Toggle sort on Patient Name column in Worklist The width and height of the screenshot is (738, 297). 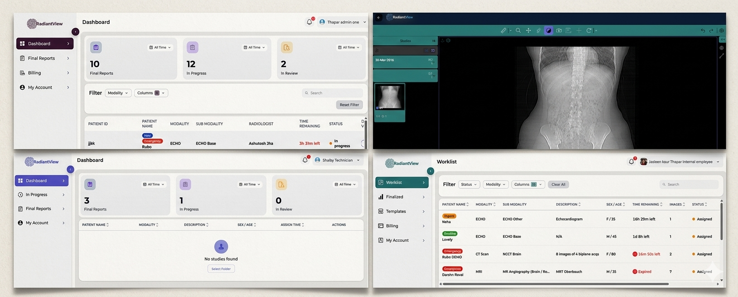click(x=467, y=205)
